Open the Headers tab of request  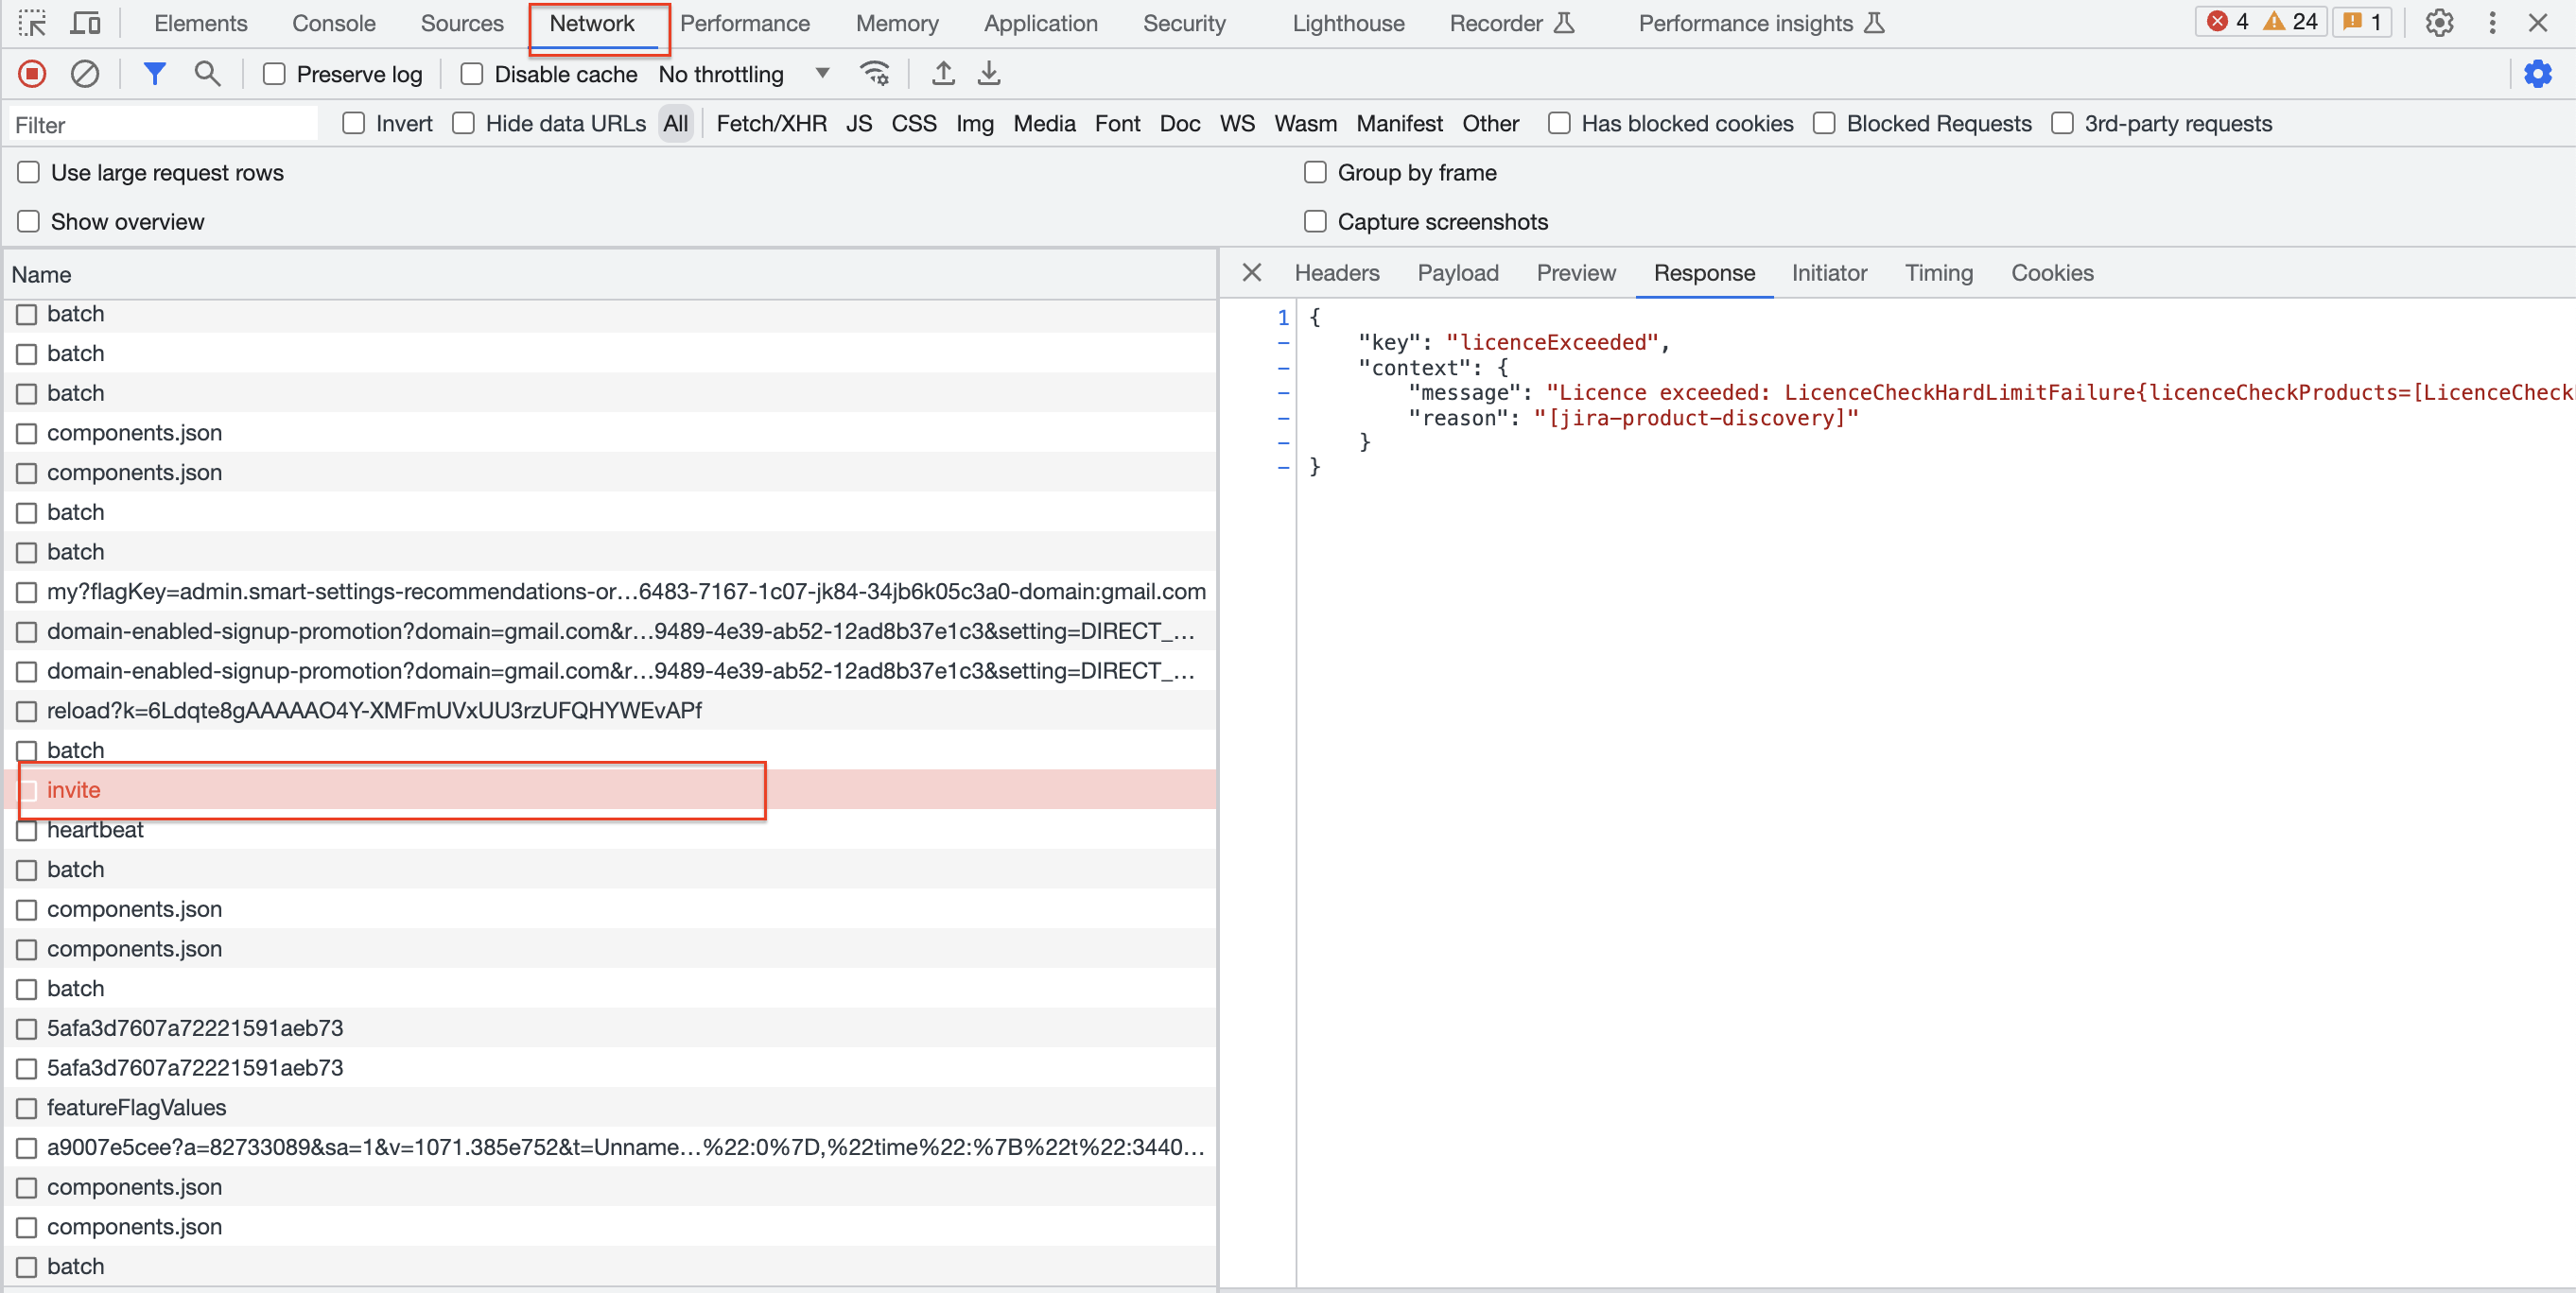[1336, 273]
